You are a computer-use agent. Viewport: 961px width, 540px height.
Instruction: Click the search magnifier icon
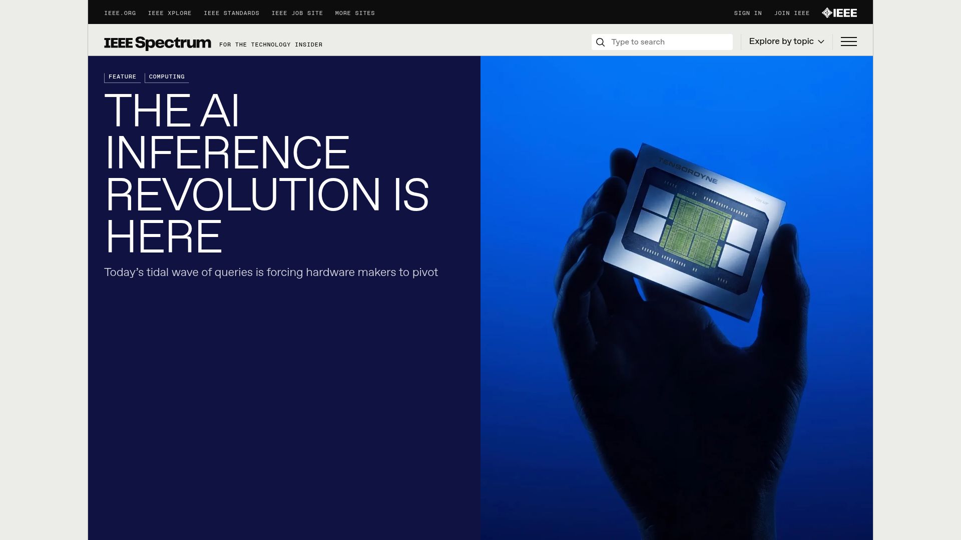click(x=601, y=42)
